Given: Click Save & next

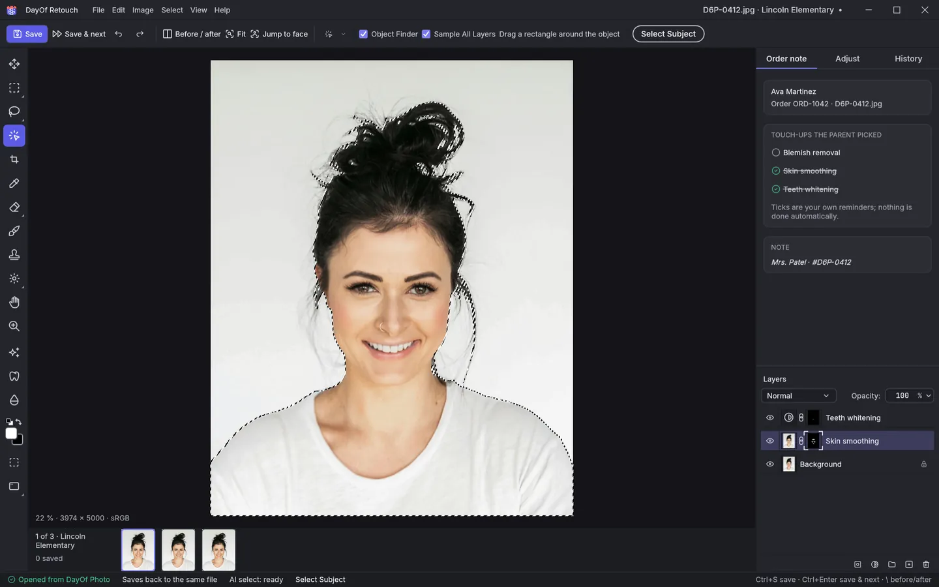Looking at the screenshot, I should click(x=79, y=34).
